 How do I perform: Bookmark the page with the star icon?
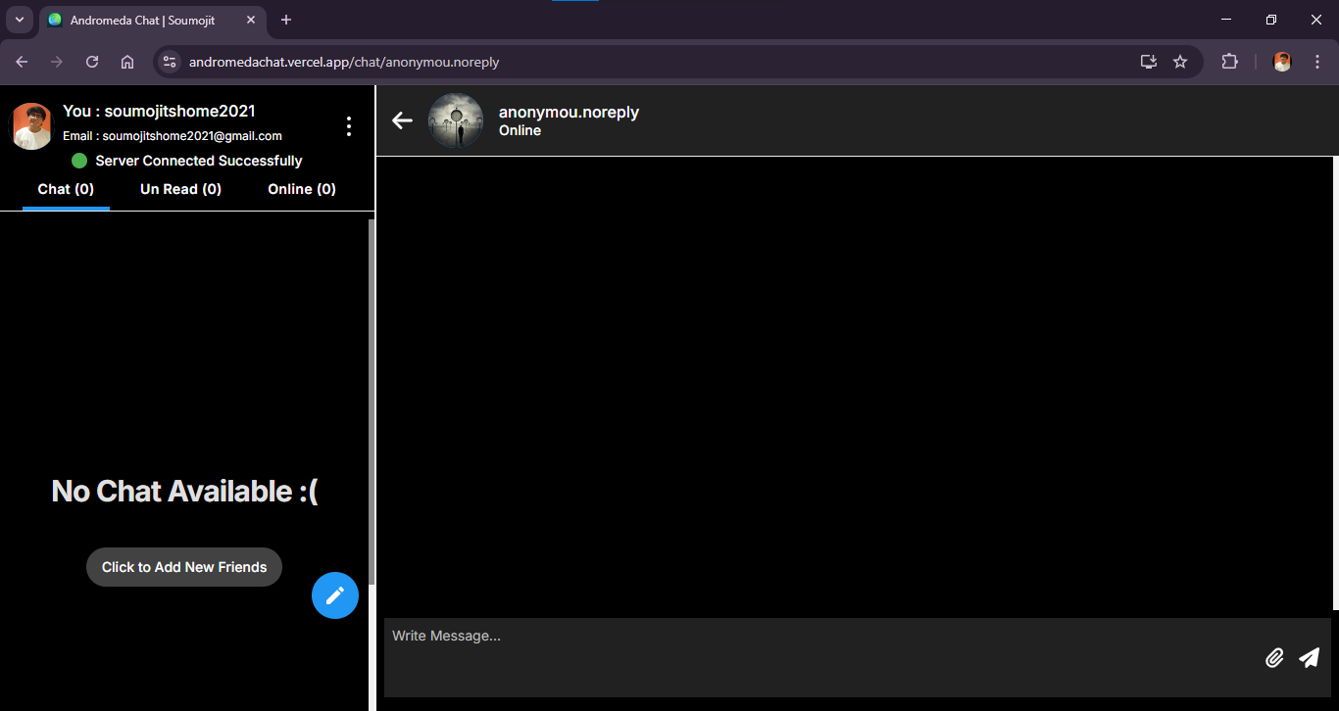tap(1180, 61)
